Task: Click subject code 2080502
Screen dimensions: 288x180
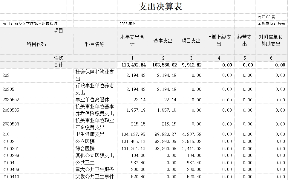Action: [x=11, y=100]
